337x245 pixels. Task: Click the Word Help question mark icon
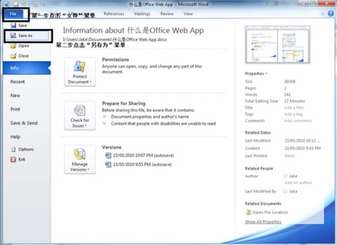[331, 13]
